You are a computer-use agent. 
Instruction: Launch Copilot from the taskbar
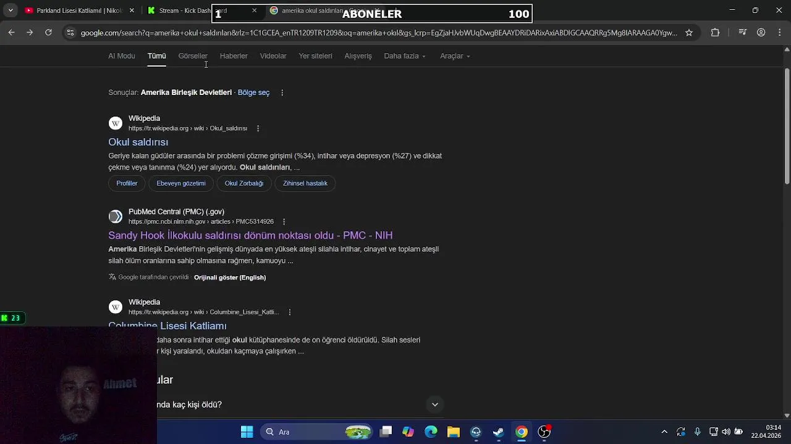click(408, 432)
